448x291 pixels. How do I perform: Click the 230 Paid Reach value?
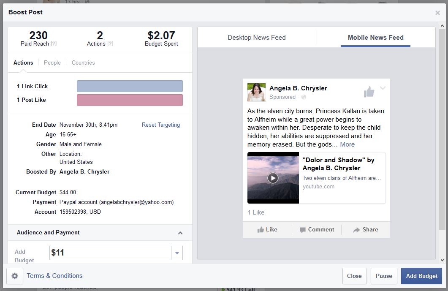(x=38, y=35)
